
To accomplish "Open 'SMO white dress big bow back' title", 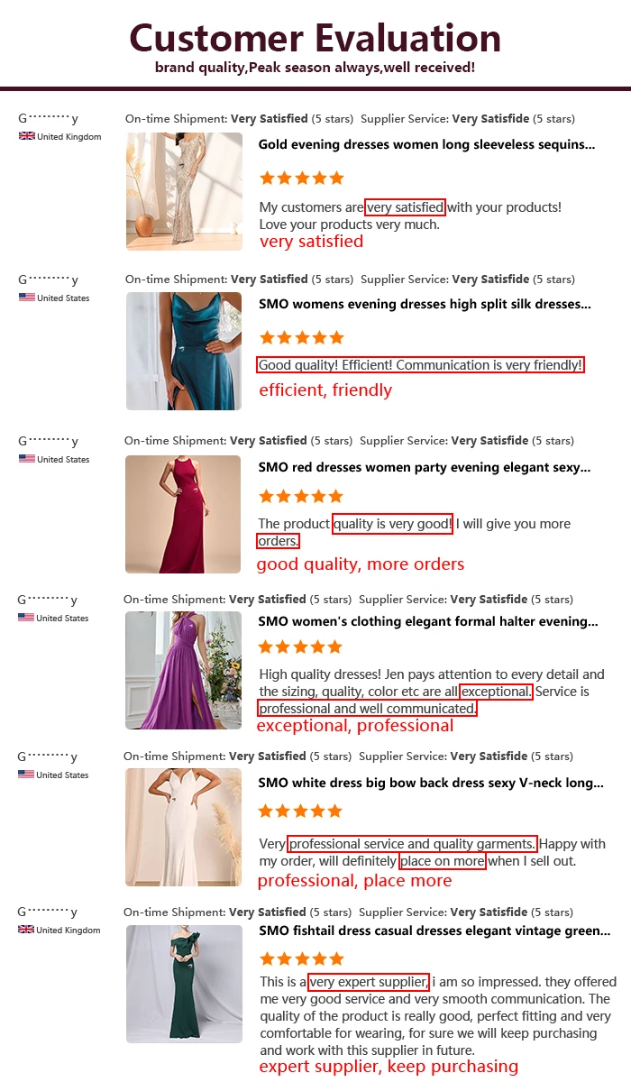I will [431, 783].
